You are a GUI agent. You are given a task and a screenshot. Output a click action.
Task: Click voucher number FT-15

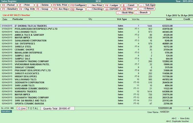click(x=136, y=104)
